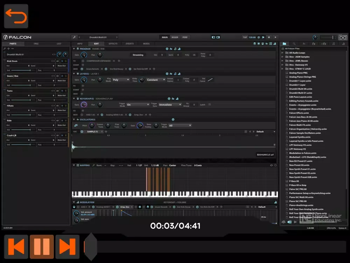
Task: Click the grid mapping view icon in toolbar
Action: click(271, 43)
